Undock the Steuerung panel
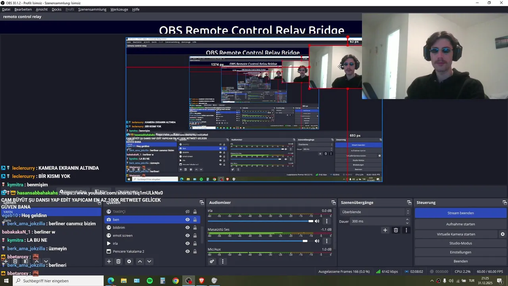 click(x=504, y=203)
